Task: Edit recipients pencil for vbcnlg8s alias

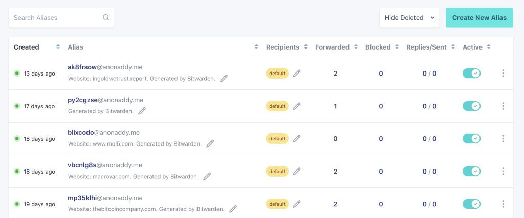Action: point(297,171)
